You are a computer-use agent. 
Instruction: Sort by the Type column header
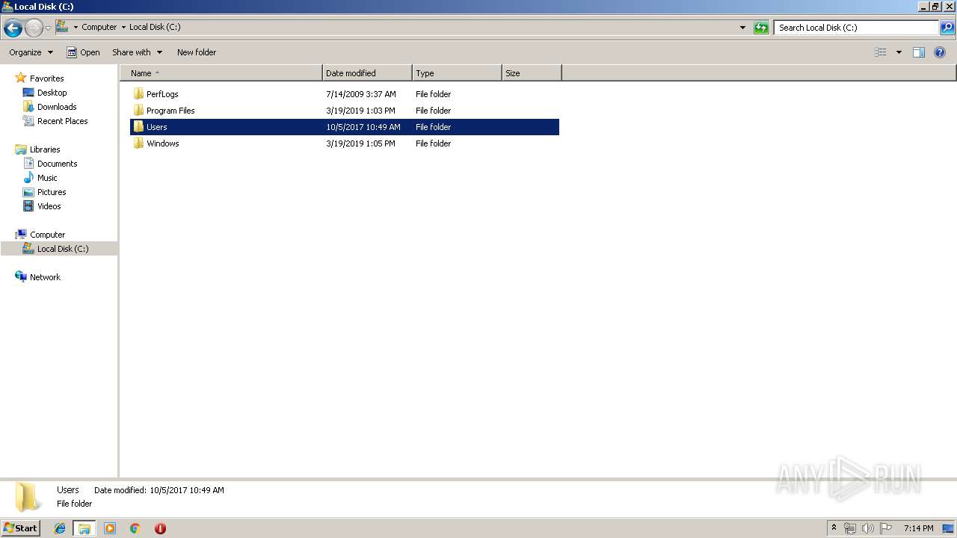coord(457,73)
